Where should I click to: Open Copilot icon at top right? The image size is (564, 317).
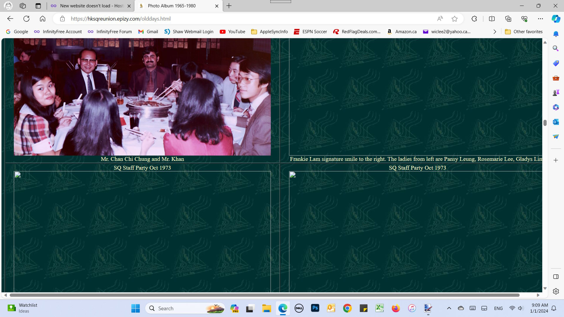[556, 19]
